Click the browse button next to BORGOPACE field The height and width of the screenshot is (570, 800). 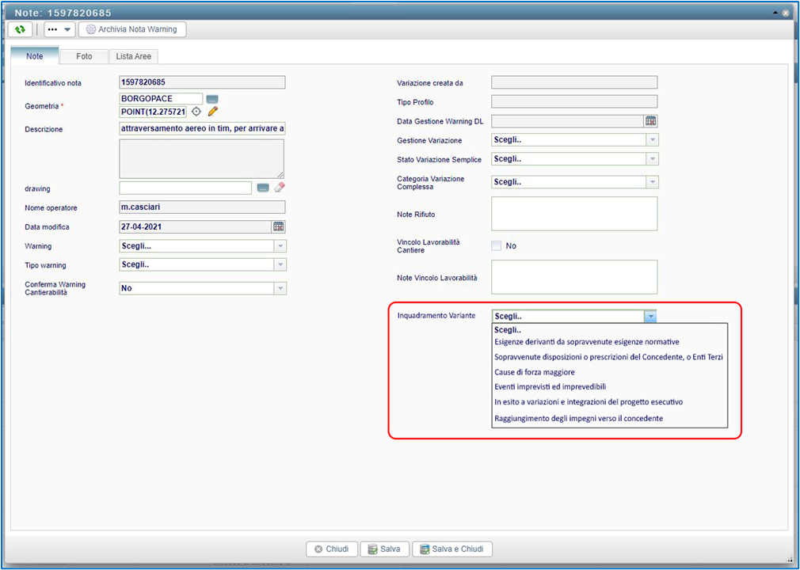[211, 99]
